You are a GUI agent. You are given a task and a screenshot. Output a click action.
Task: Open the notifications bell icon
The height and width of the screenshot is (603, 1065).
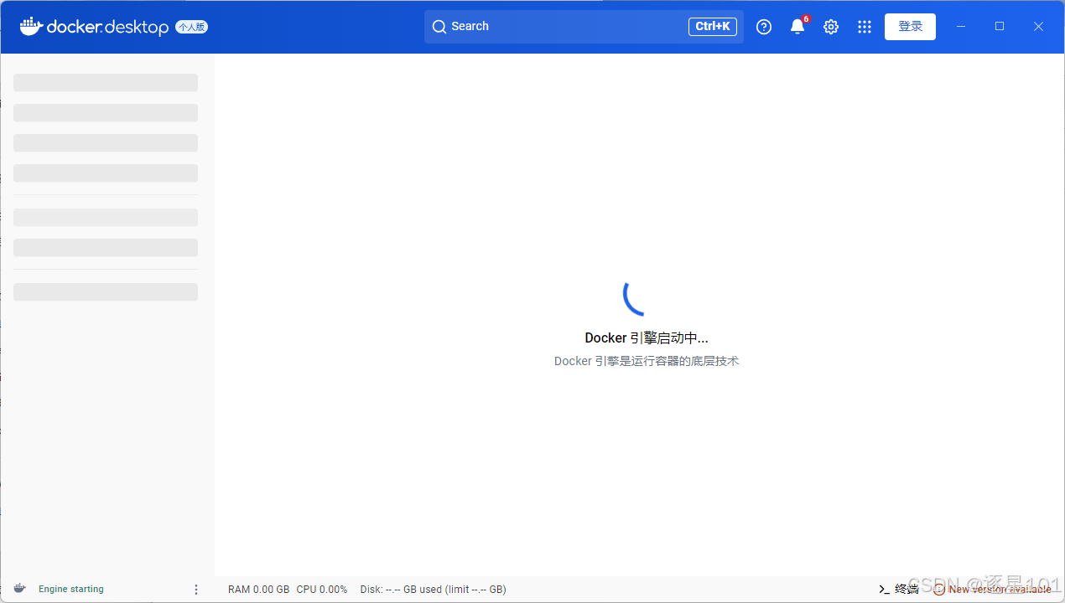pyautogui.click(x=797, y=27)
